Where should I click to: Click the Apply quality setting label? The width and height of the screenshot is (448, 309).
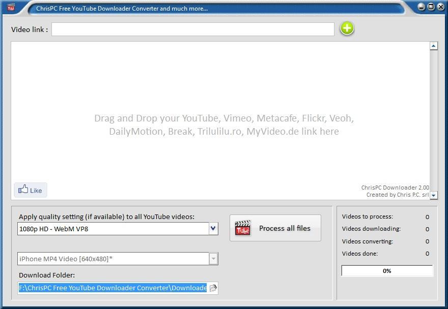[106, 217]
